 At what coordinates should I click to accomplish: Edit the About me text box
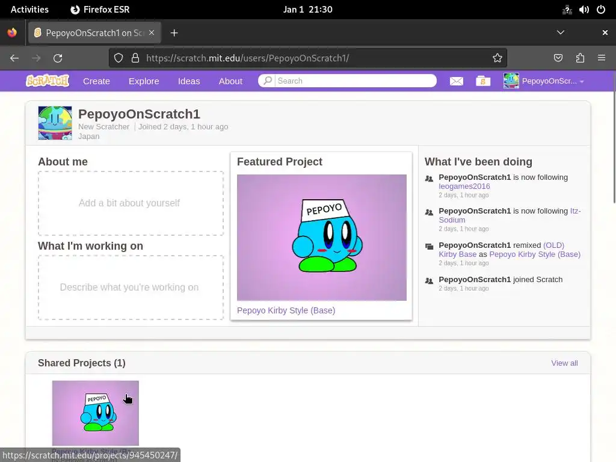pos(131,203)
